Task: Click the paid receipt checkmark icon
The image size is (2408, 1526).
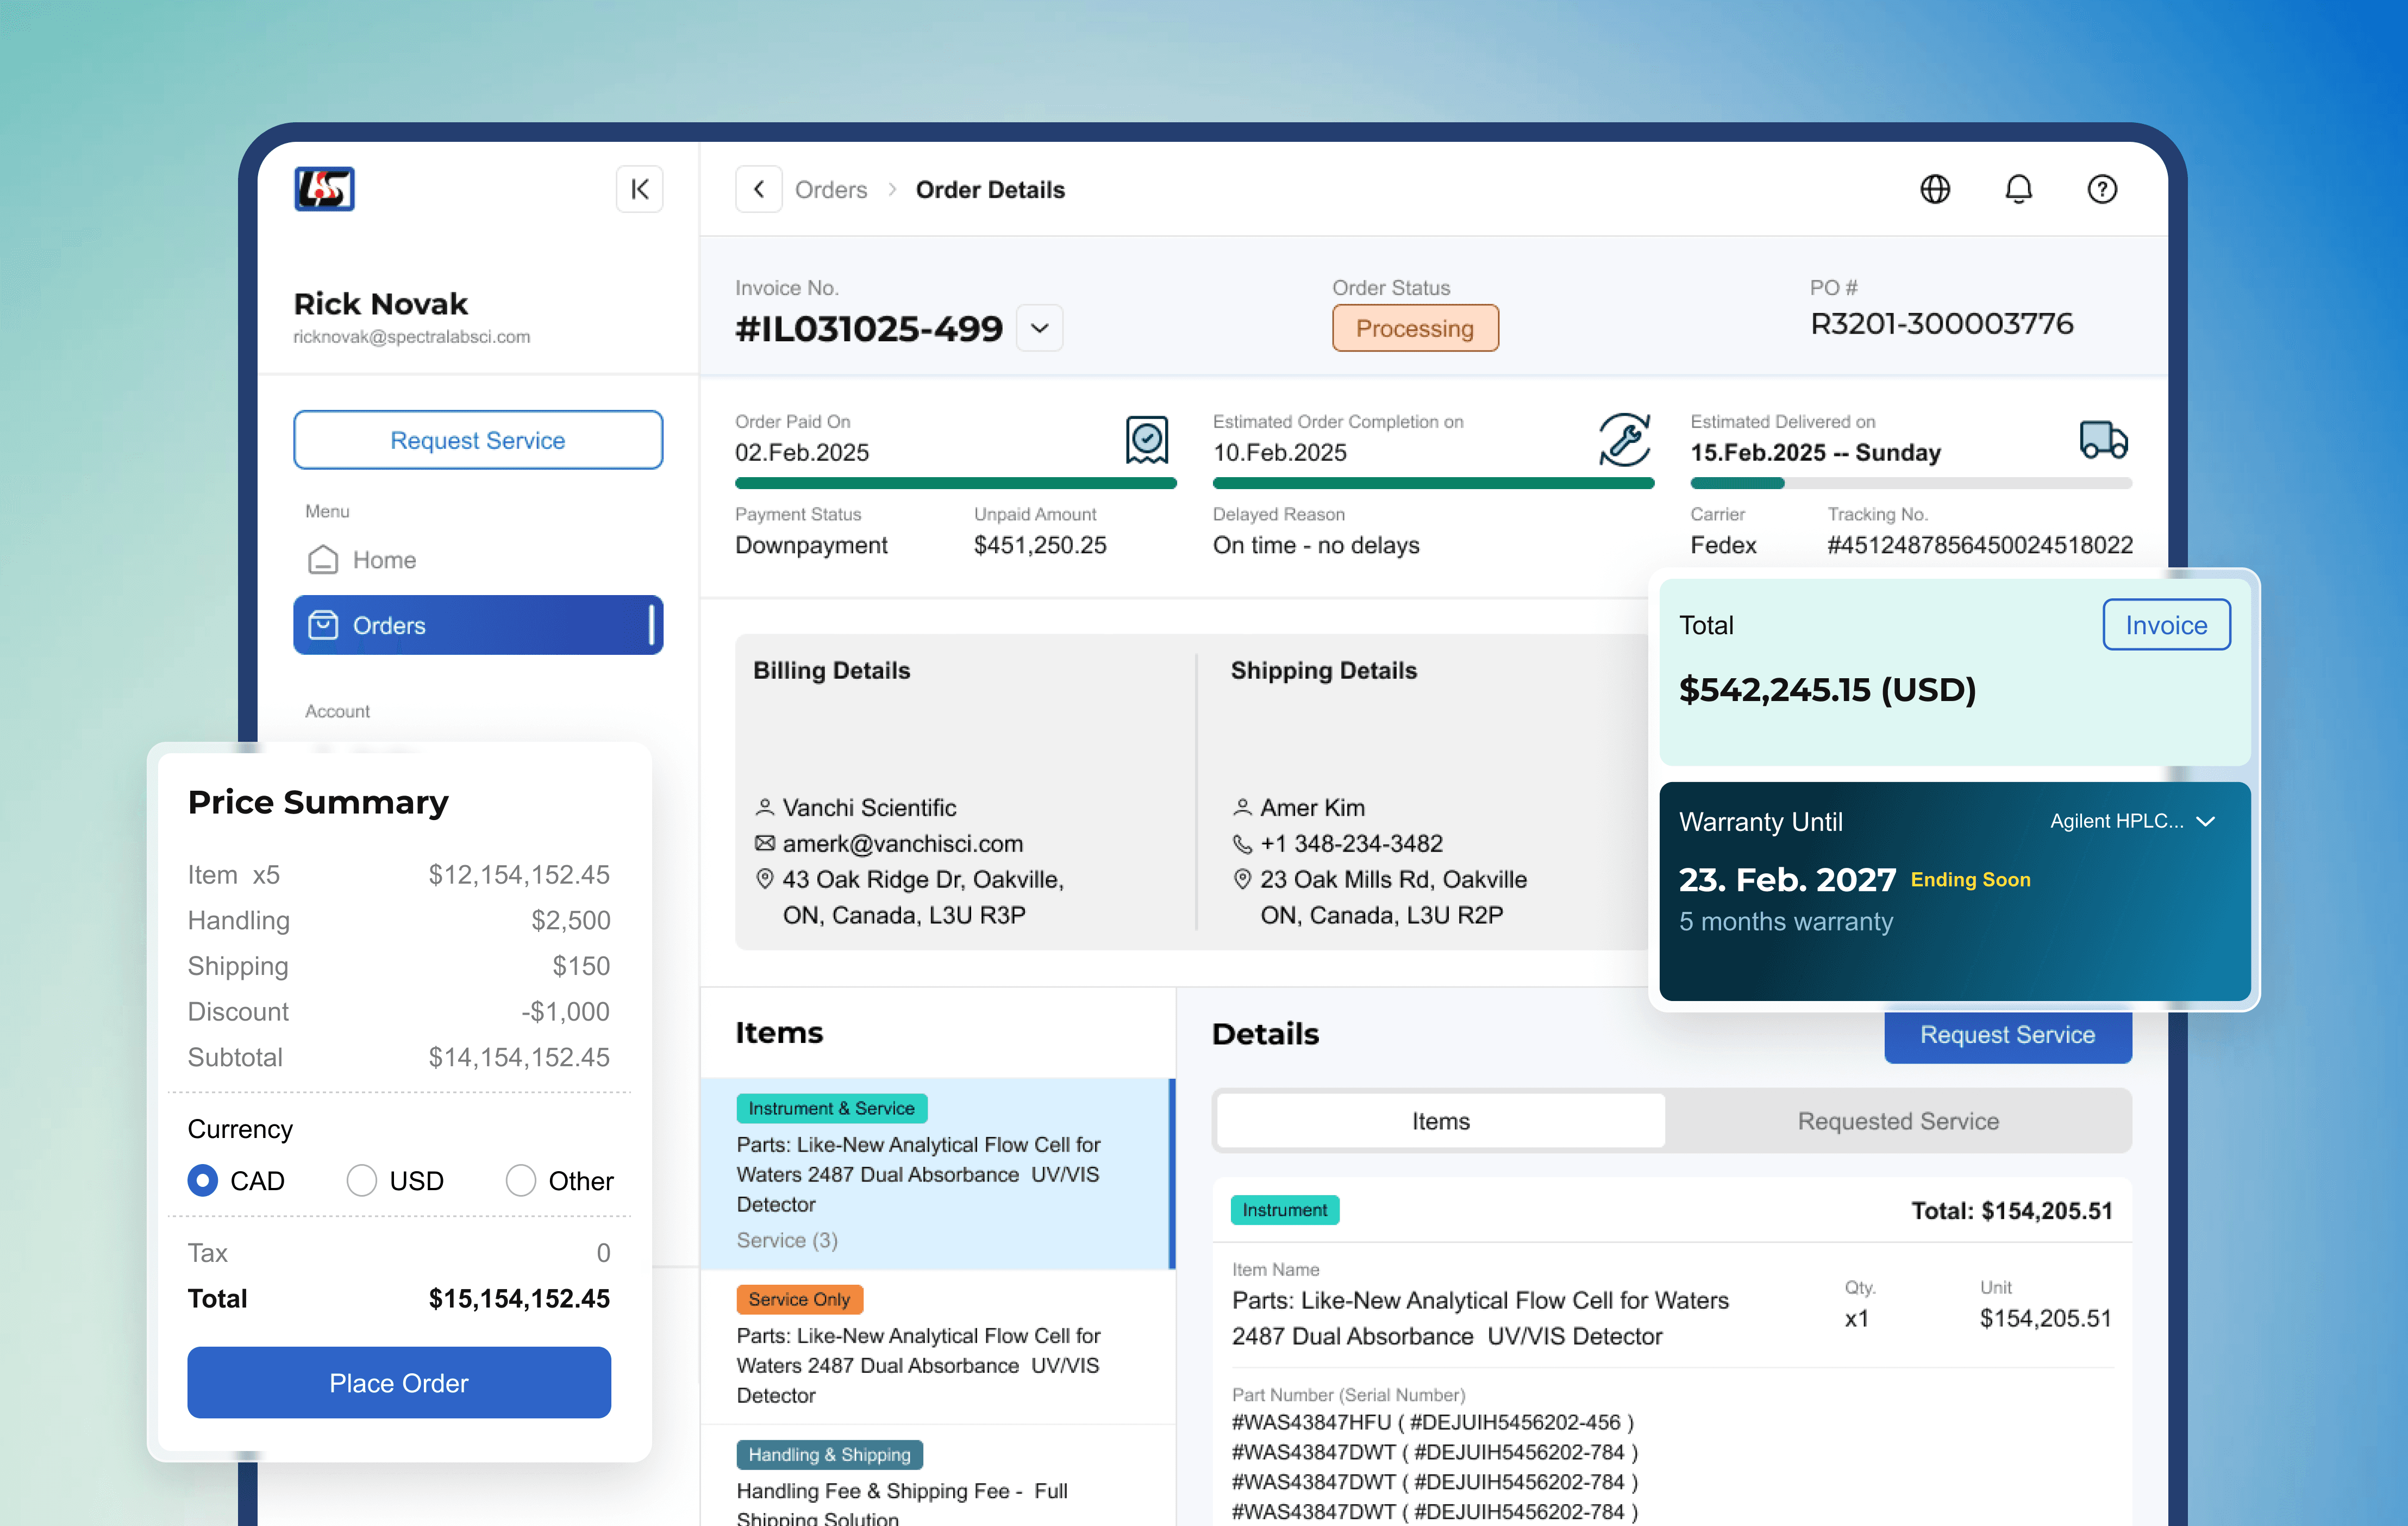Action: 1146,439
